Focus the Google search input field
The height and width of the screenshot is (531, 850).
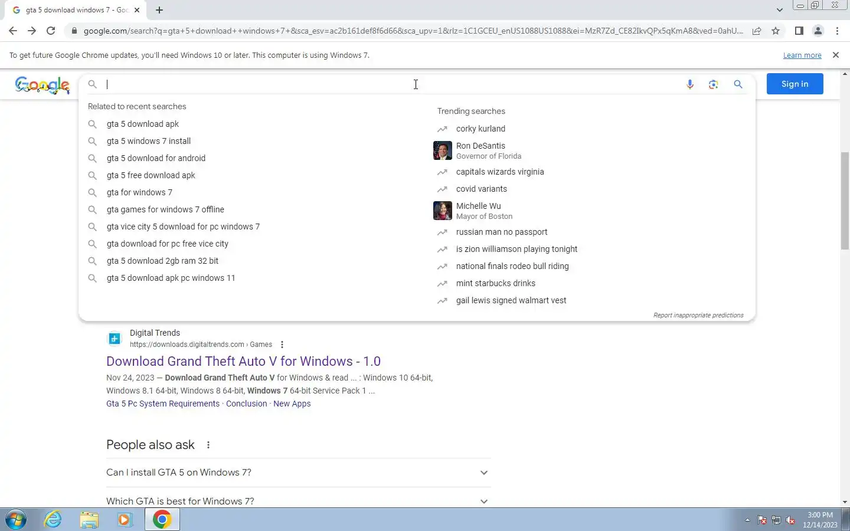point(390,84)
